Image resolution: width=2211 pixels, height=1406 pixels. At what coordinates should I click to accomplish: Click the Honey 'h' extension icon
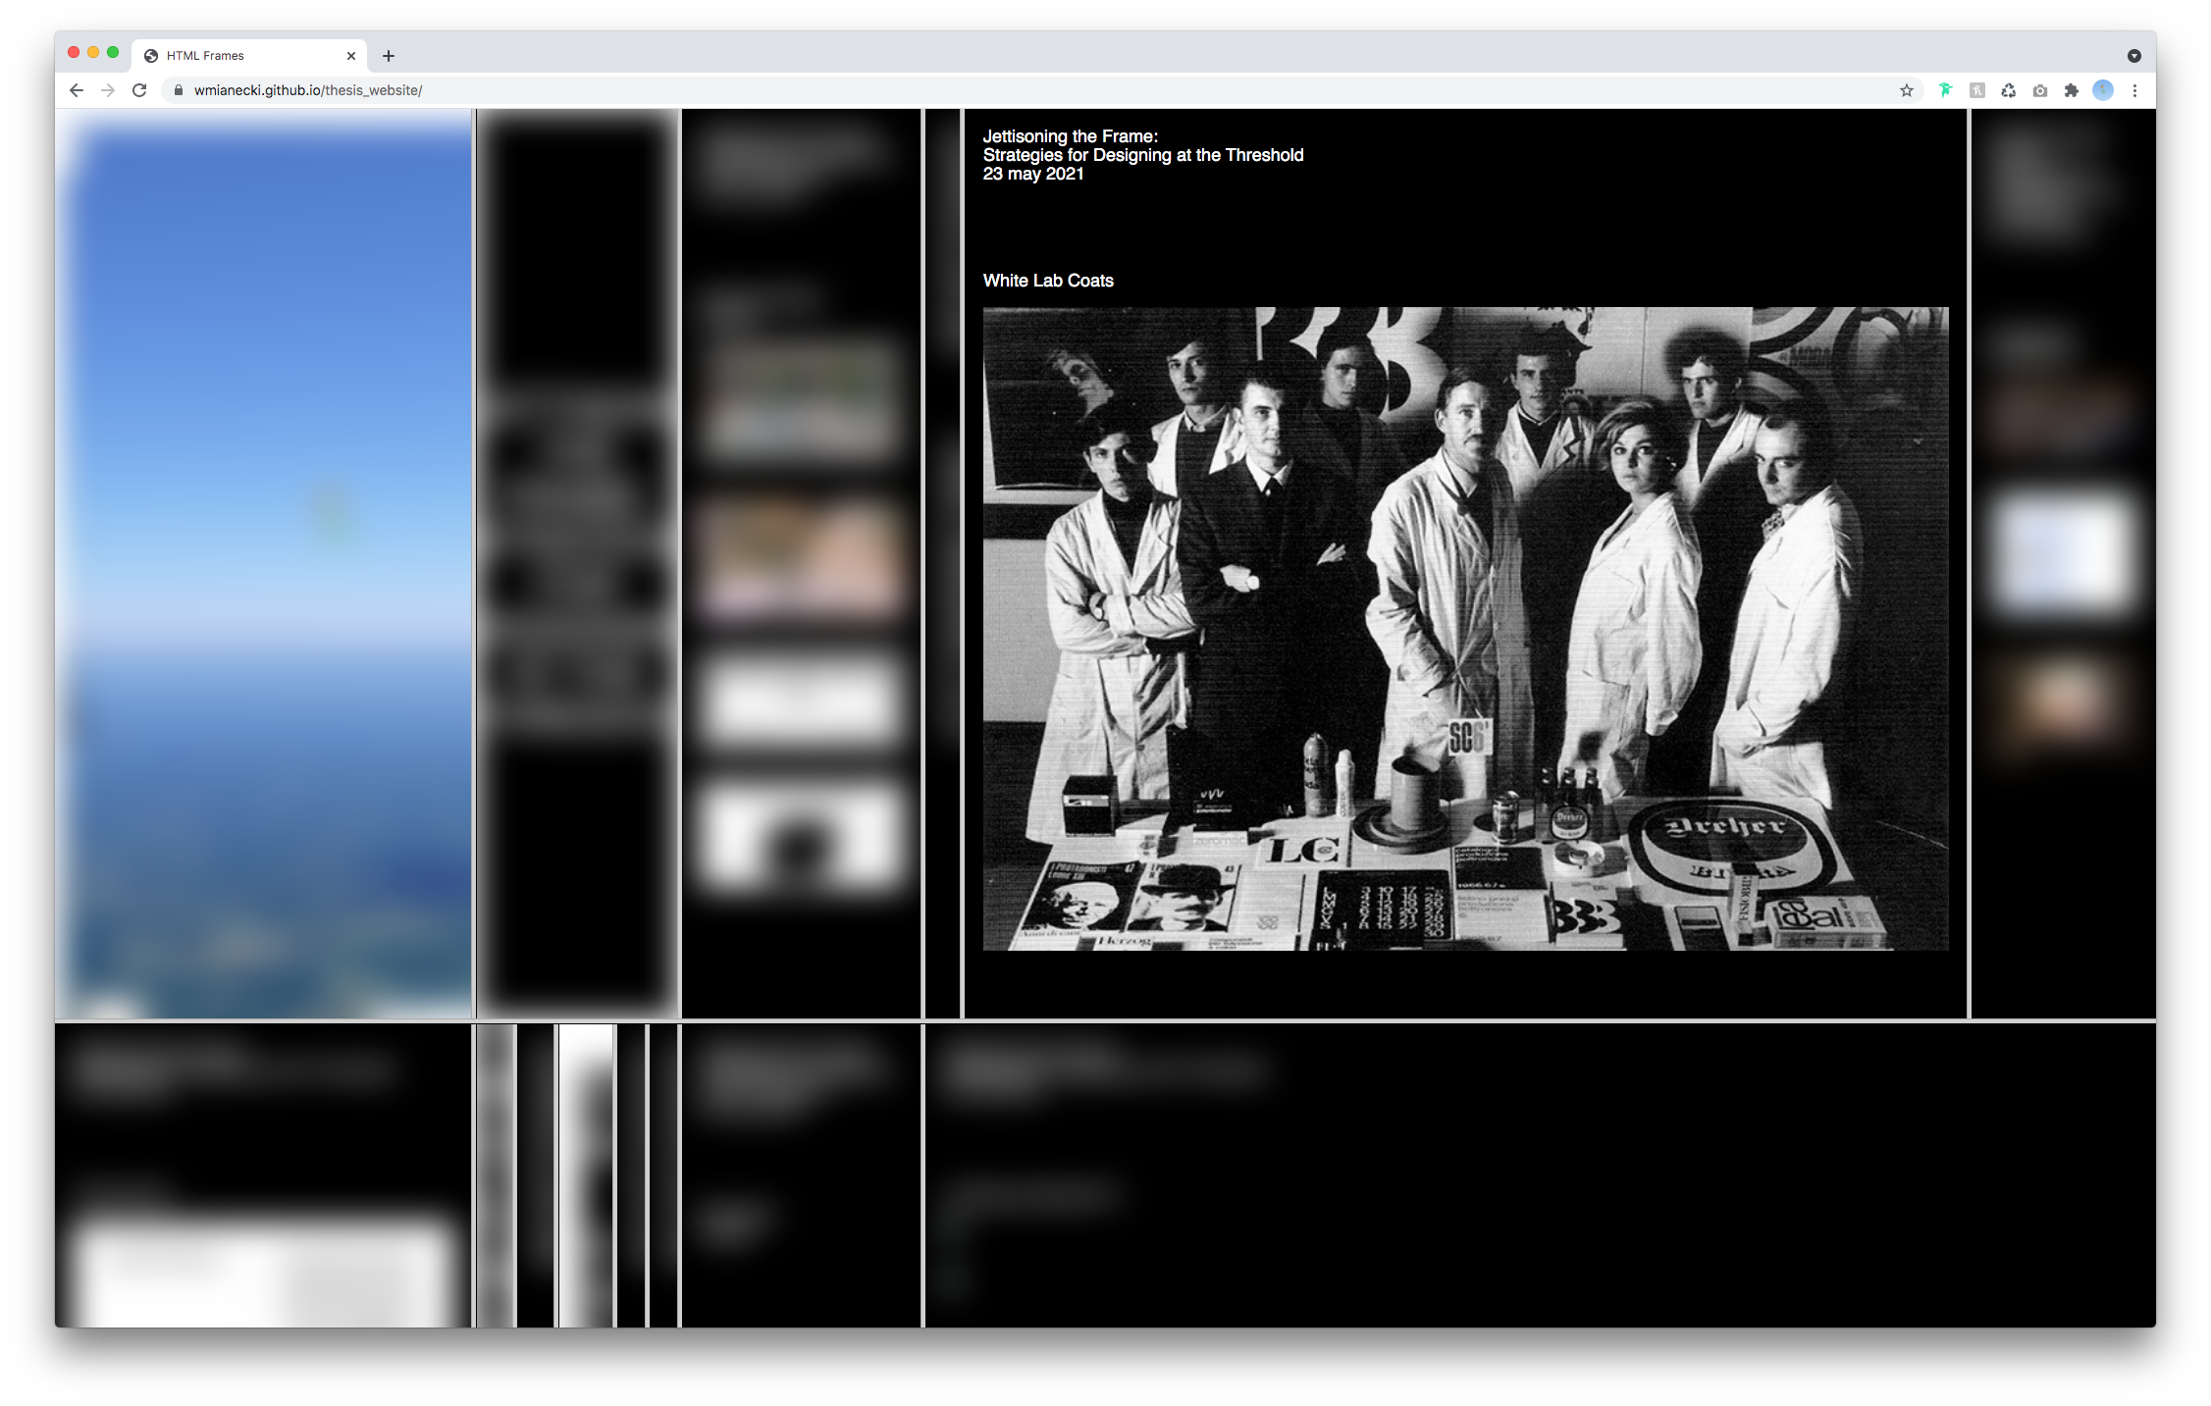(x=1976, y=90)
